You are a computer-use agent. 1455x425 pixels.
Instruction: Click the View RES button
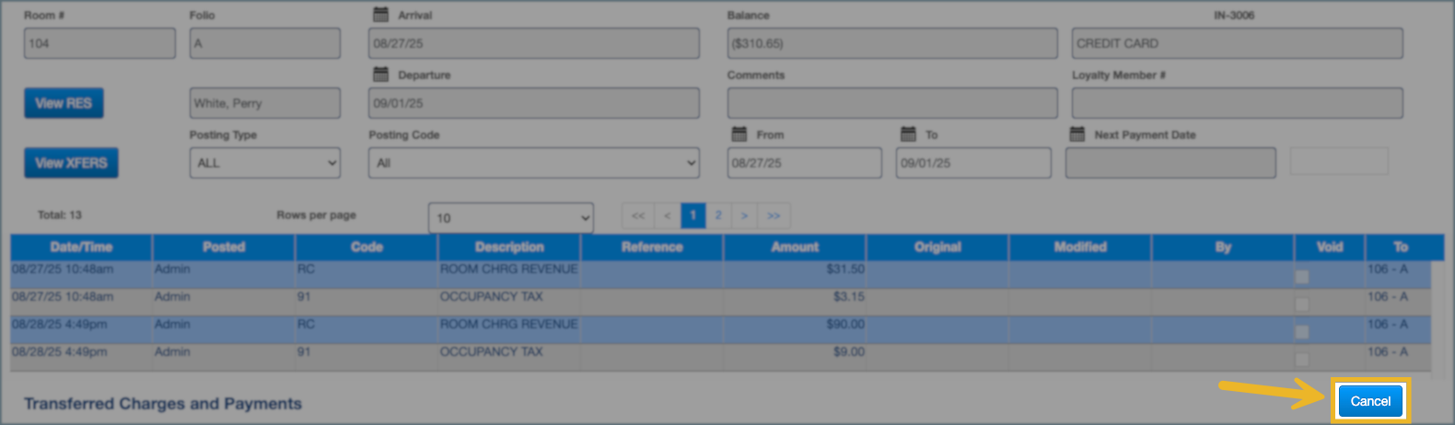click(64, 103)
